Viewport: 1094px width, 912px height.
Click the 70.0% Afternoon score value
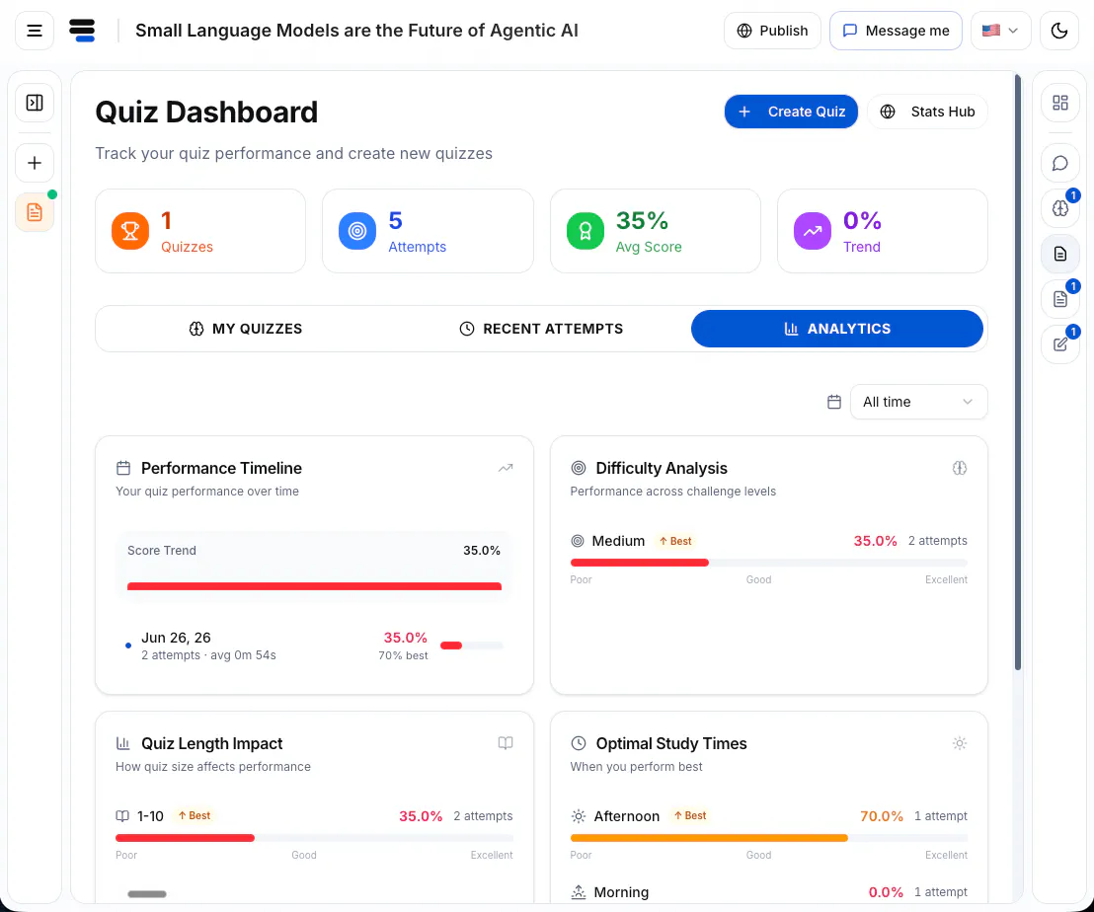click(881, 816)
